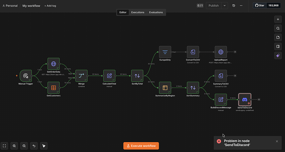
Task: Switch to the Evaluations tab
Action: 156,12
